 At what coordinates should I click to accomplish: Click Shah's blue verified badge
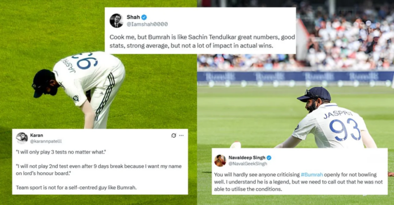pos(144,18)
